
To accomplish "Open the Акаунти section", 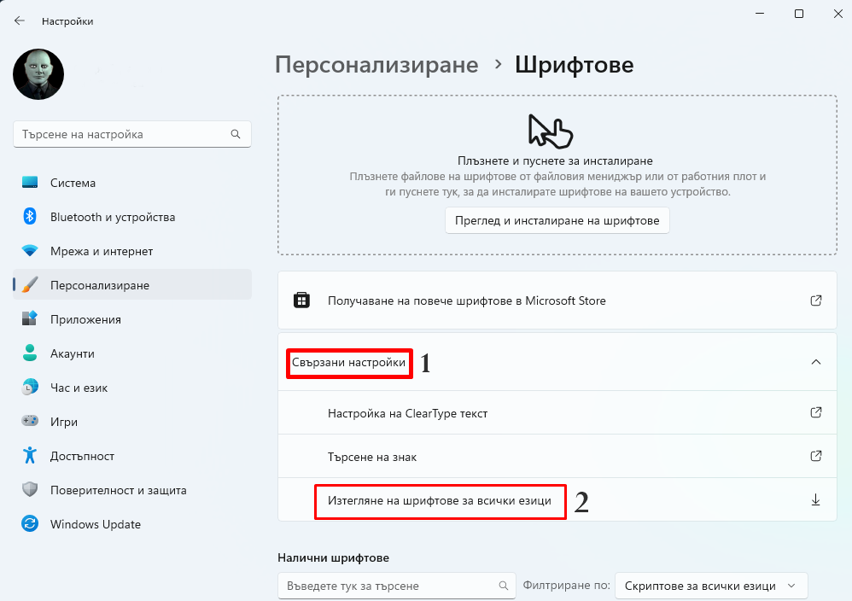I will point(132,353).
